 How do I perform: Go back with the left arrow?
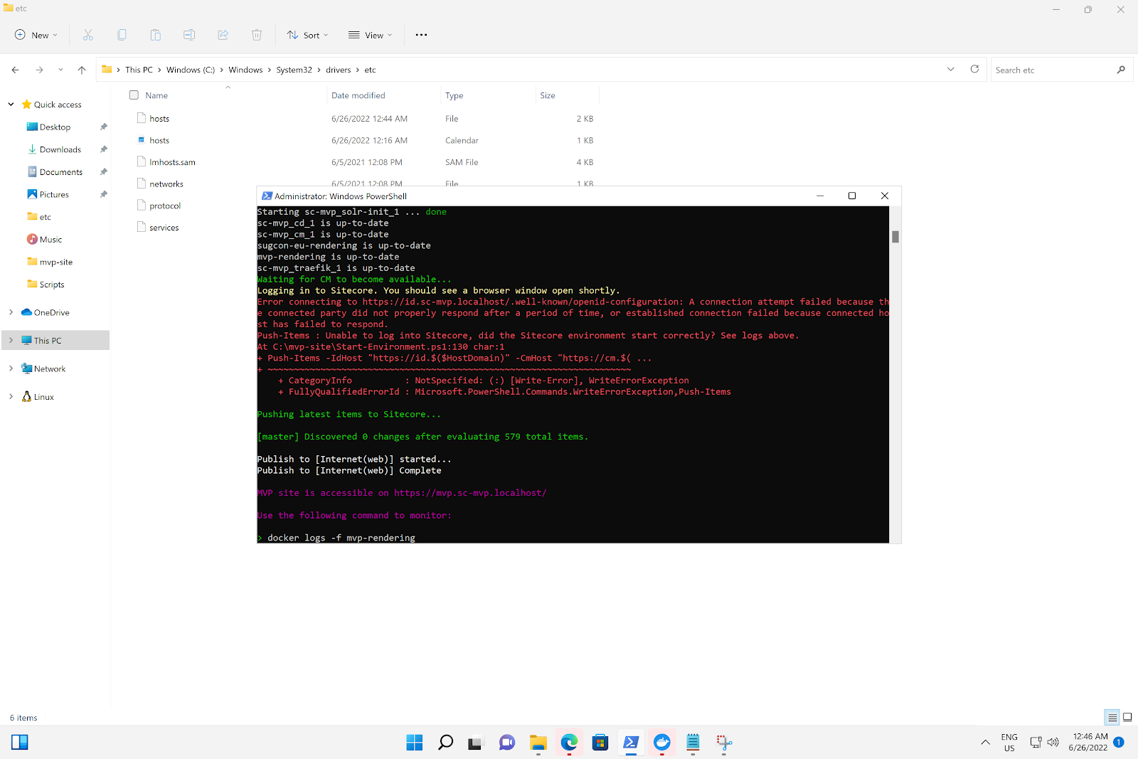pyautogui.click(x=16, y=70)
